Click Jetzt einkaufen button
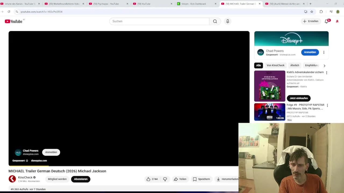This screenshot has height=193, width=344. [299, 98]
